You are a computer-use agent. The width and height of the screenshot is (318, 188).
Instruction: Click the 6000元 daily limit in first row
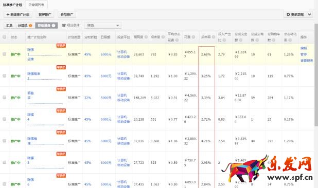(106, 54)
